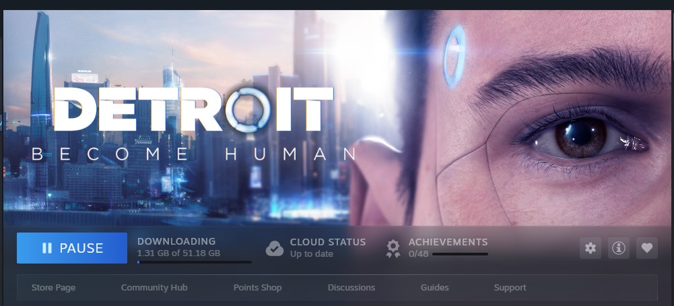674x306 pixels.
Task: Click the cloud status checkmark icon
Action: [274, 248]
